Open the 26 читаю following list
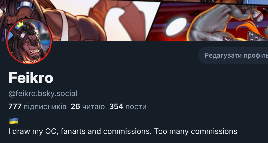The width and height of the screenshot is (268, 143). click(x=88, y=107)
